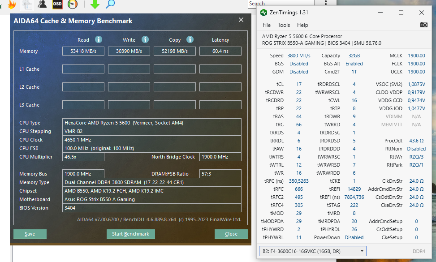436x262 pixels.
Task: Click the tCL value 17
Action: coord(298,84)
